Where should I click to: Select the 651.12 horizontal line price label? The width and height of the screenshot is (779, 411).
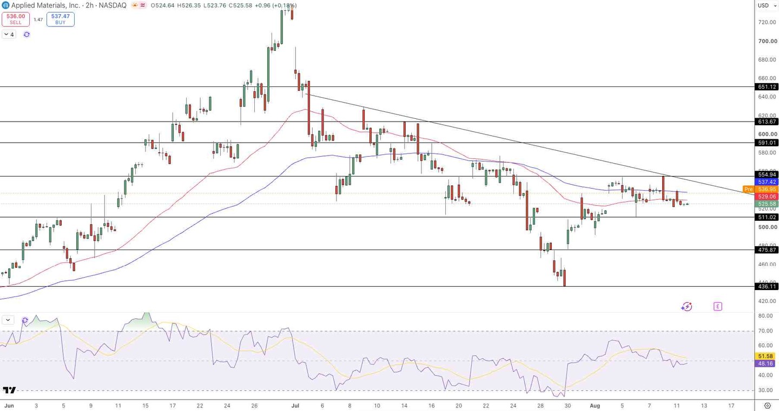click(767, 87)
